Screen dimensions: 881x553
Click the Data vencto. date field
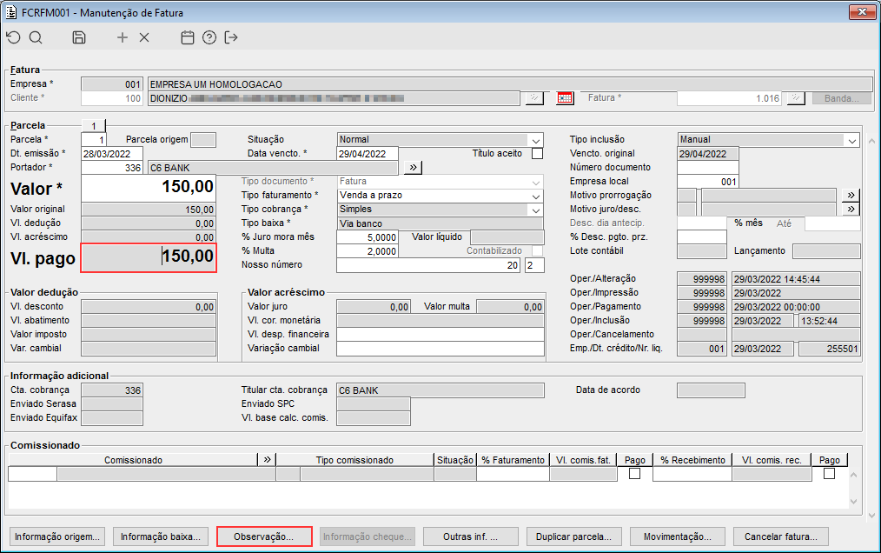[368, 154]
